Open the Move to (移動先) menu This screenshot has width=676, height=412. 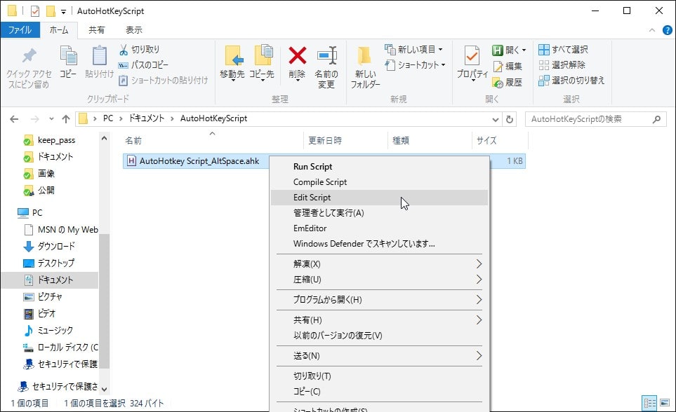click(x=232, y=63)
